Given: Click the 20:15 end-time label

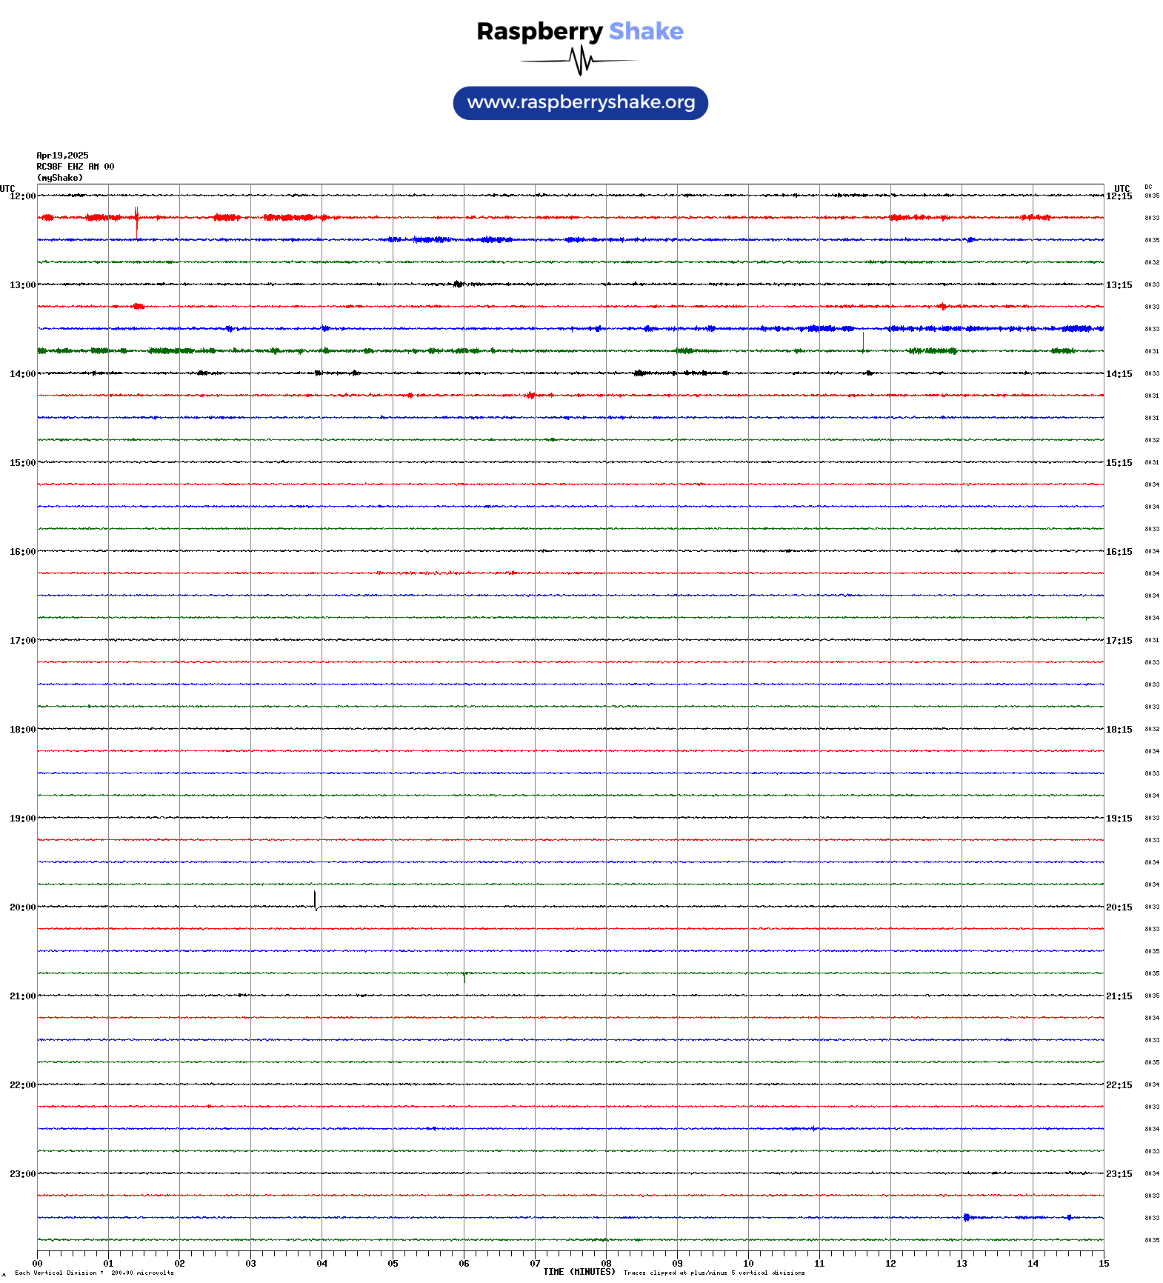Looking at the screenshot, I should point(1119,907).
